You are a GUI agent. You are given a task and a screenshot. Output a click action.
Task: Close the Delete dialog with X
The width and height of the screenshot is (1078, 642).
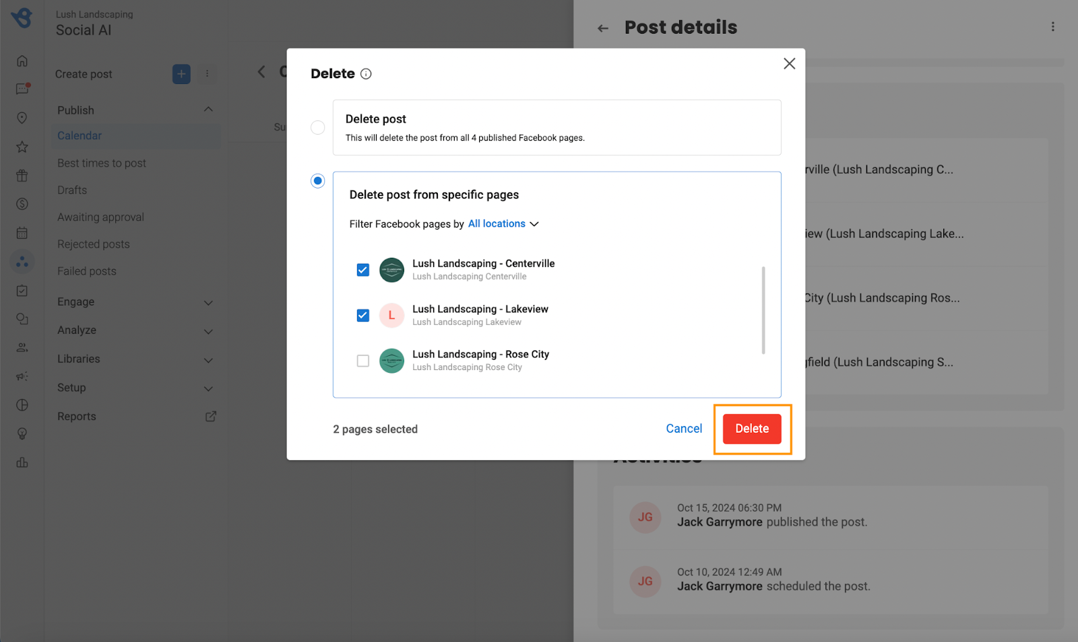(790, 63)
